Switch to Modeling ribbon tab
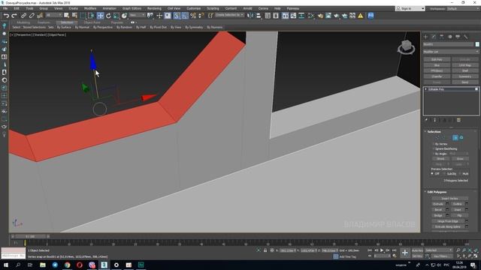Viewport: 481px width, 270px height. click(23, 22)
